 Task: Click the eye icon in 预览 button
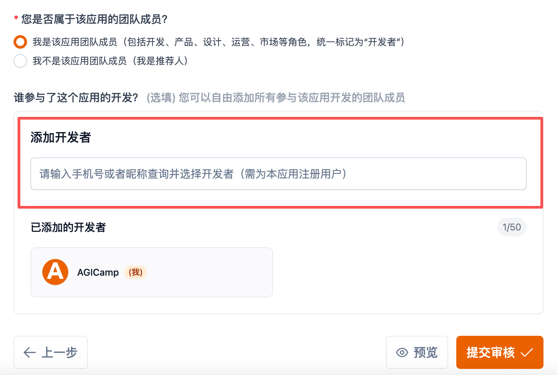click(x=402, y=352)
